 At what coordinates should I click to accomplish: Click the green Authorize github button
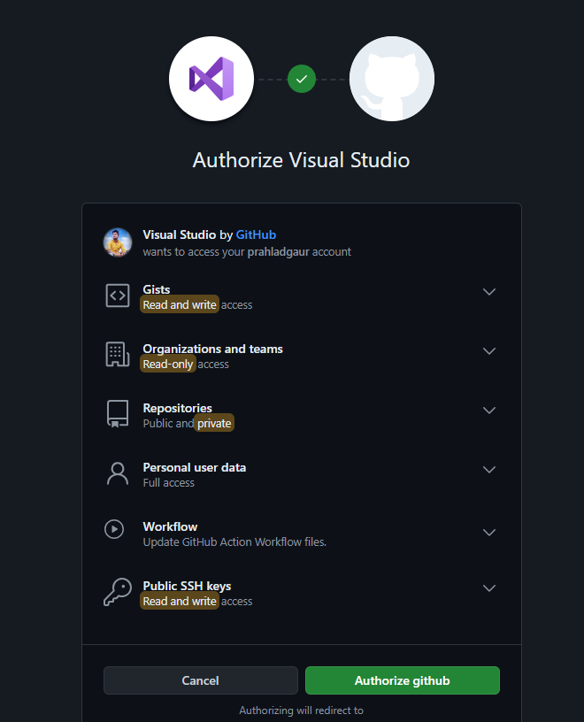tap(403, 680)
